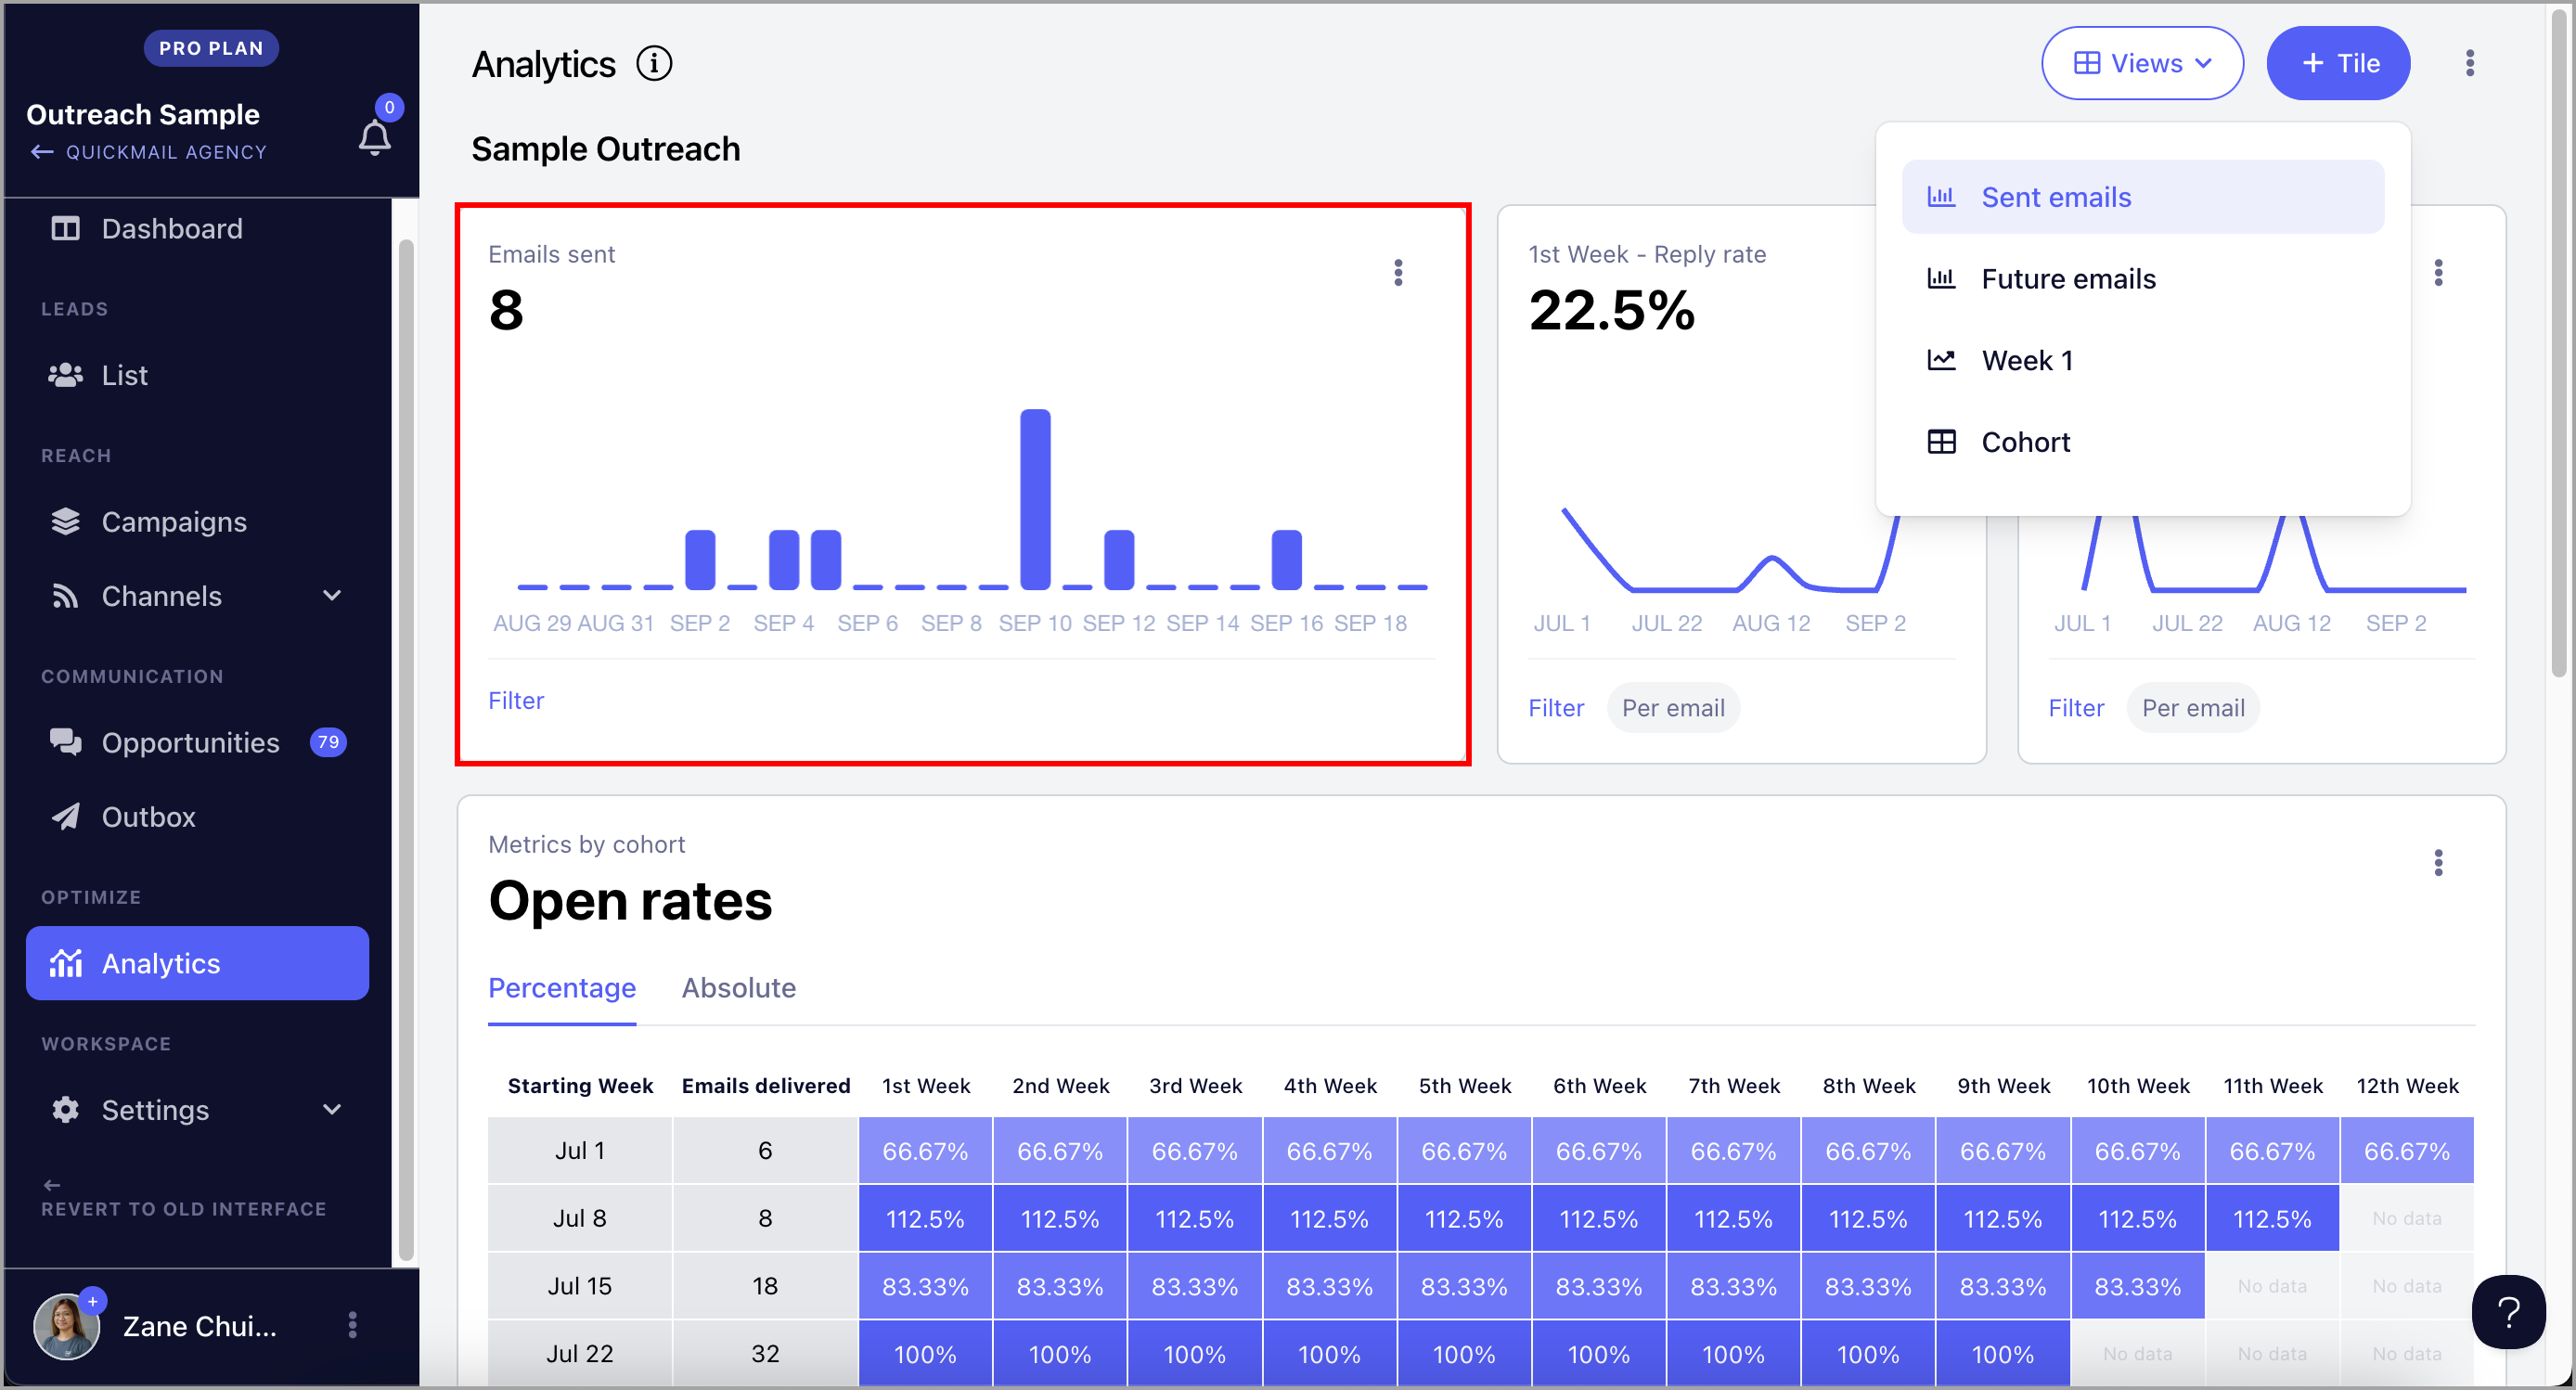Click the Analytics chart icon in sidebar
The height and width of the screenshot is (1390, 2576).
point(66,963)
